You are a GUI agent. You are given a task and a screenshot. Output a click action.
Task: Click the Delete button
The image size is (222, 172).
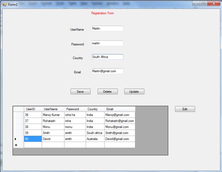107,91
